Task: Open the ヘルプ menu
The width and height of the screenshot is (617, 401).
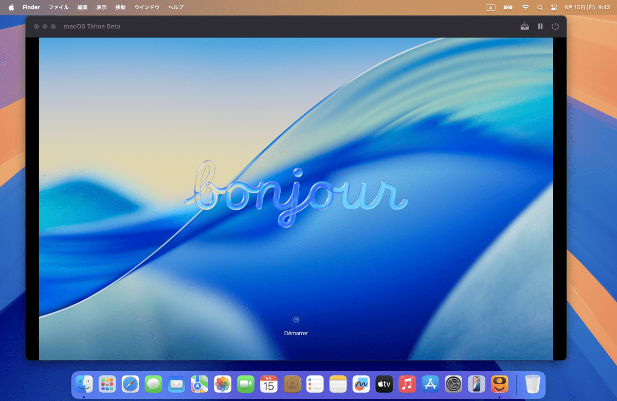Action: (176, 8)
